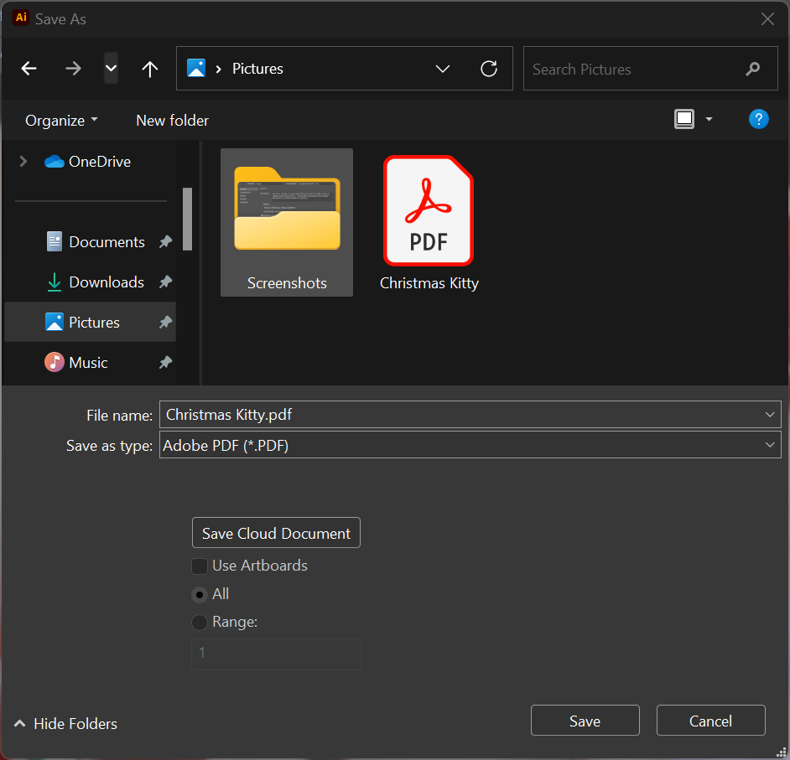Image resolution: width=790 pixels, height=760 pixels.
Task: Select the Christmas Kitty PDF file
Action: (x=429, y=223)
